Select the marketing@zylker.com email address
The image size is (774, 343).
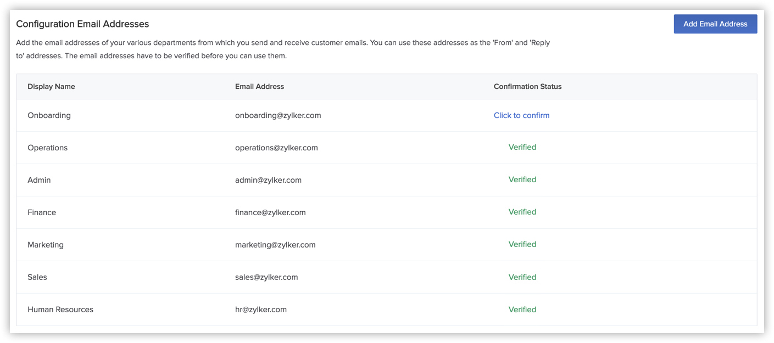(x=275, y=244)
